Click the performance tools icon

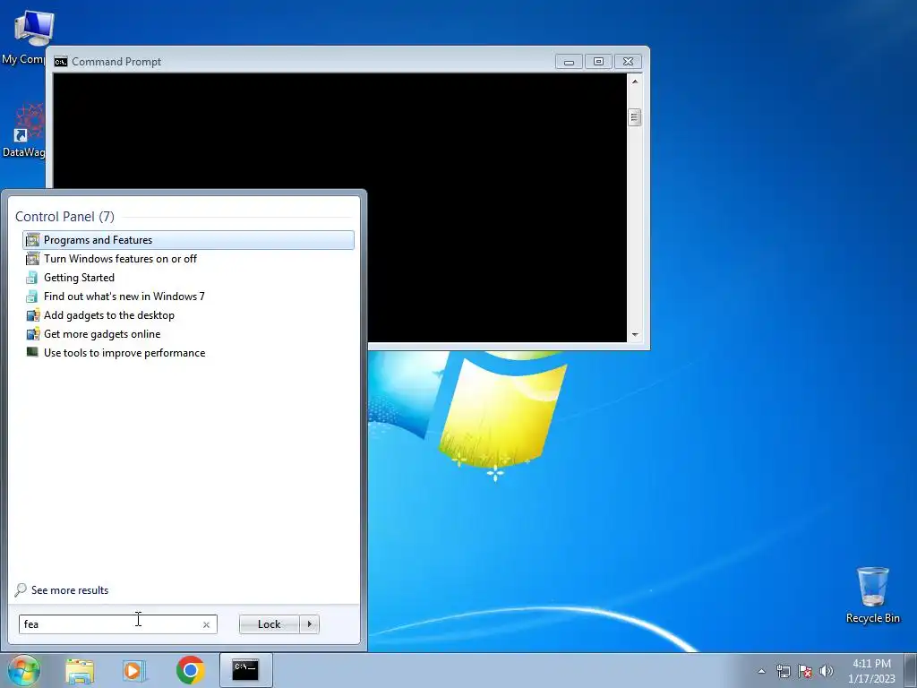click(x=33, y=352)
